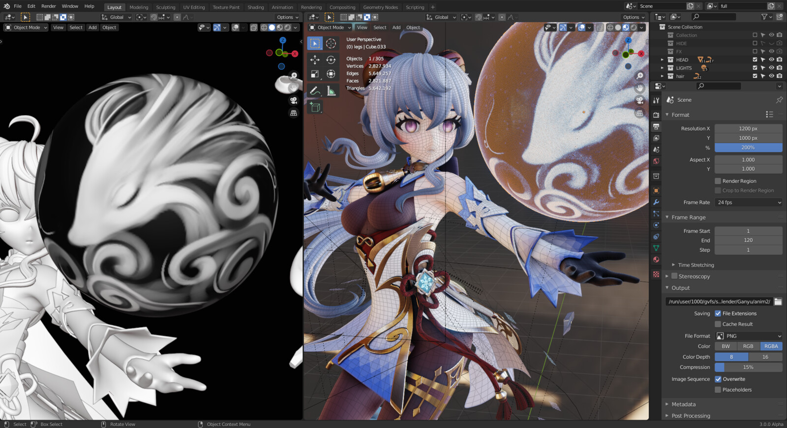The height and width of the screenshot is (428, 787).
Task: Expand the Time Stretching panel
Action: tap(673, 265)
